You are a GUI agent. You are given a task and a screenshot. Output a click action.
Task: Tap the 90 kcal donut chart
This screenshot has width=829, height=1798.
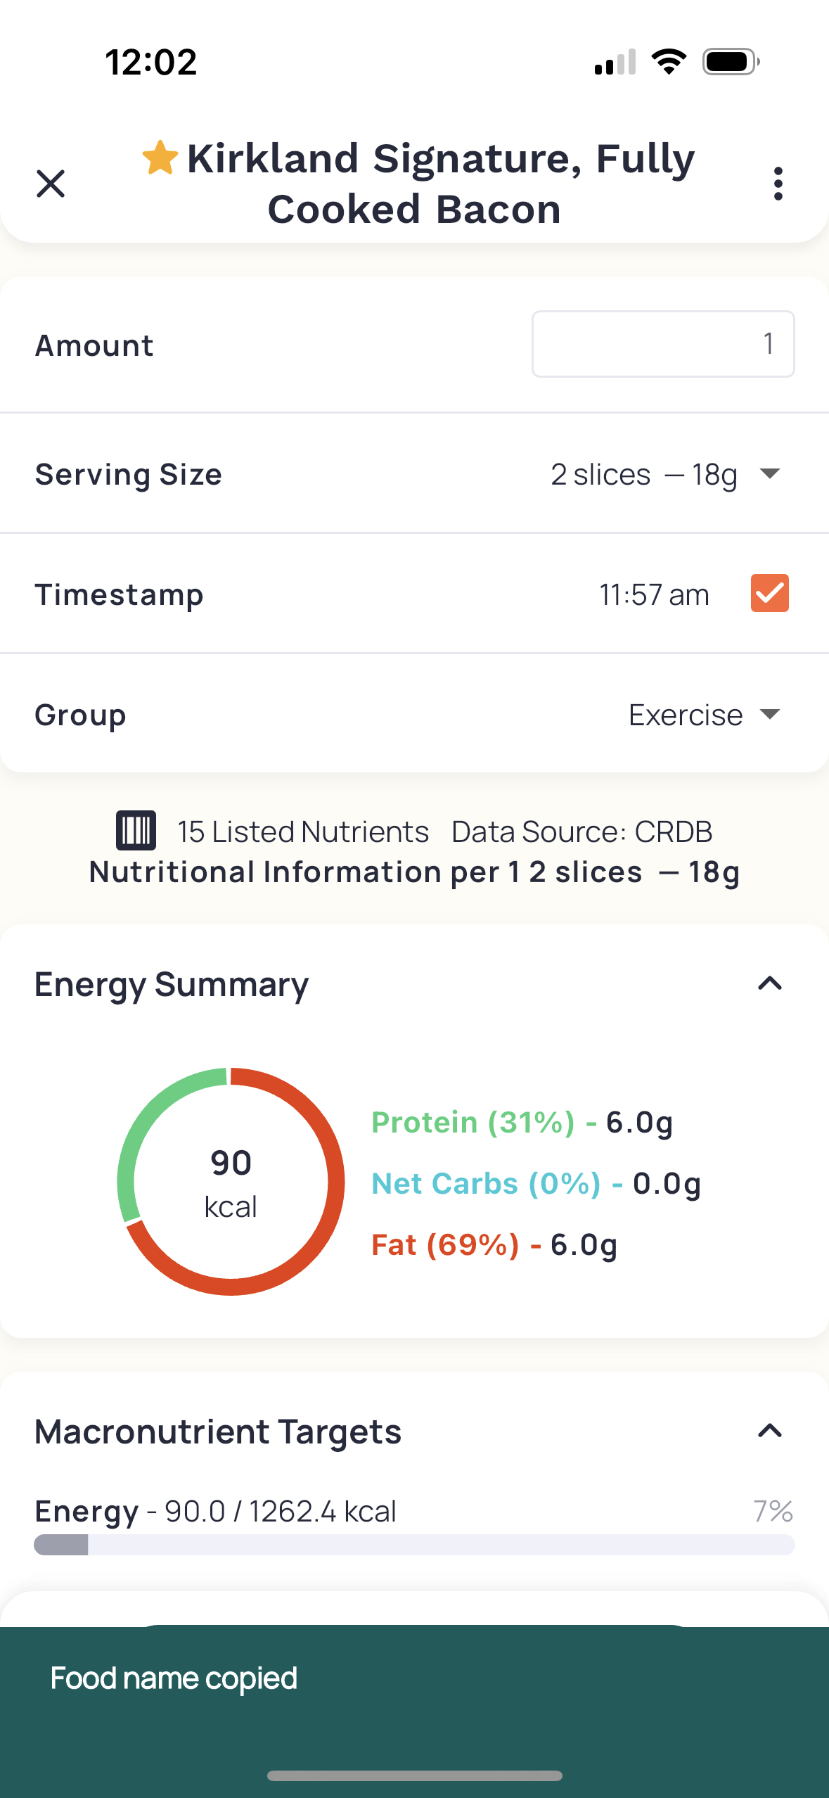coord(231,1182)
